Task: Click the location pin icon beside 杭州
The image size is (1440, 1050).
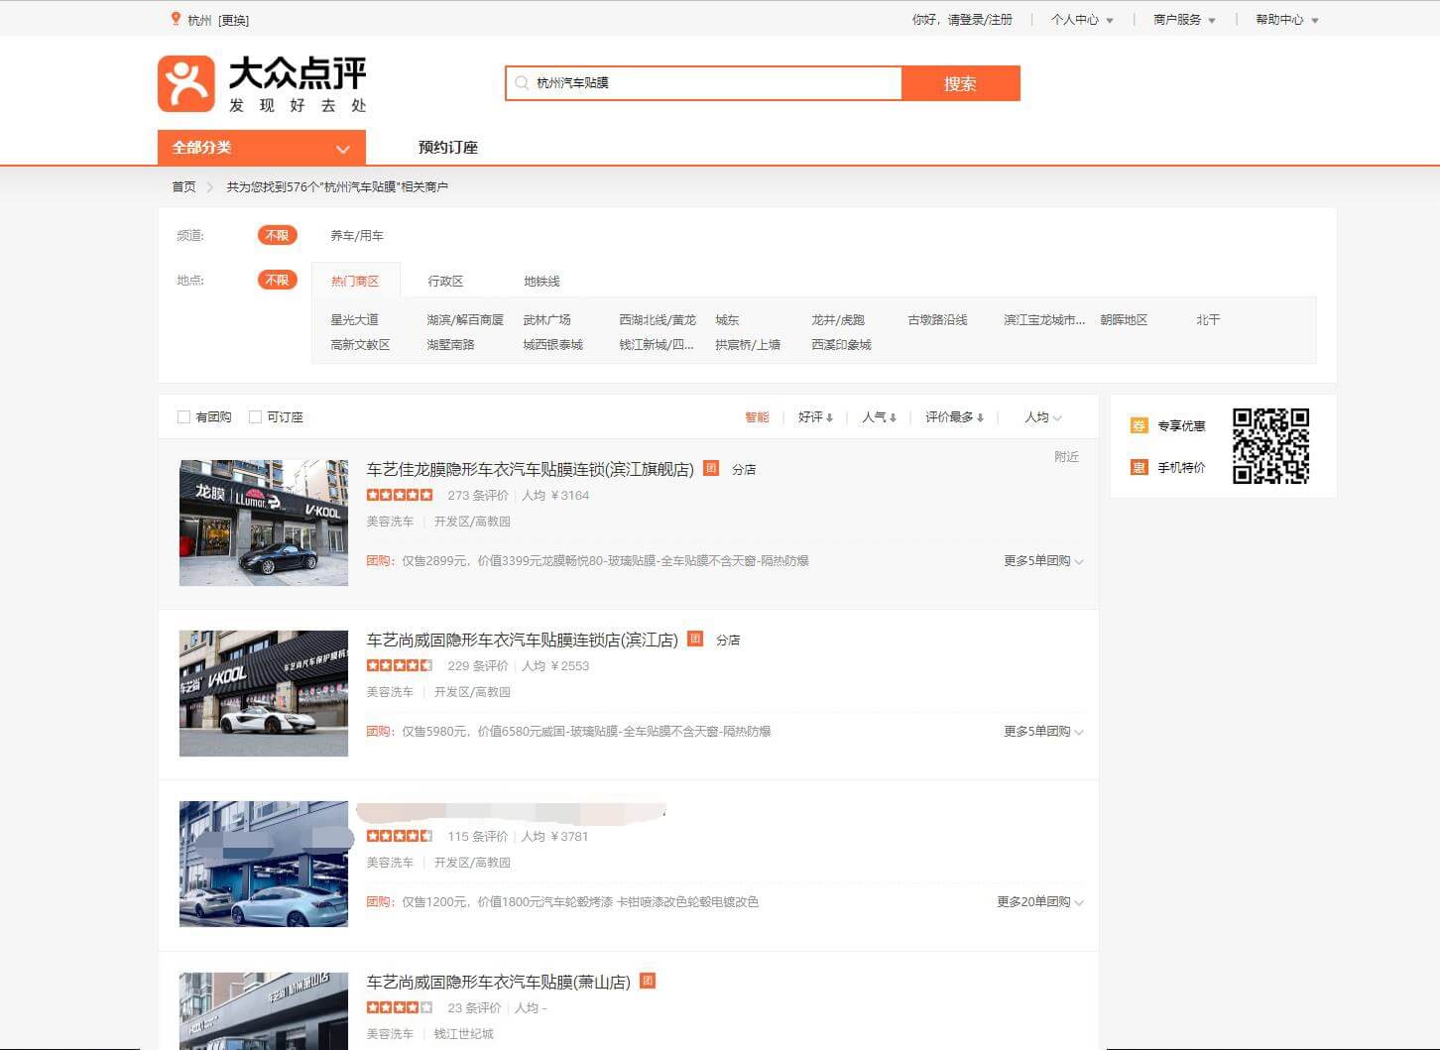Action: pyautogui.click(x=176, y=19)
